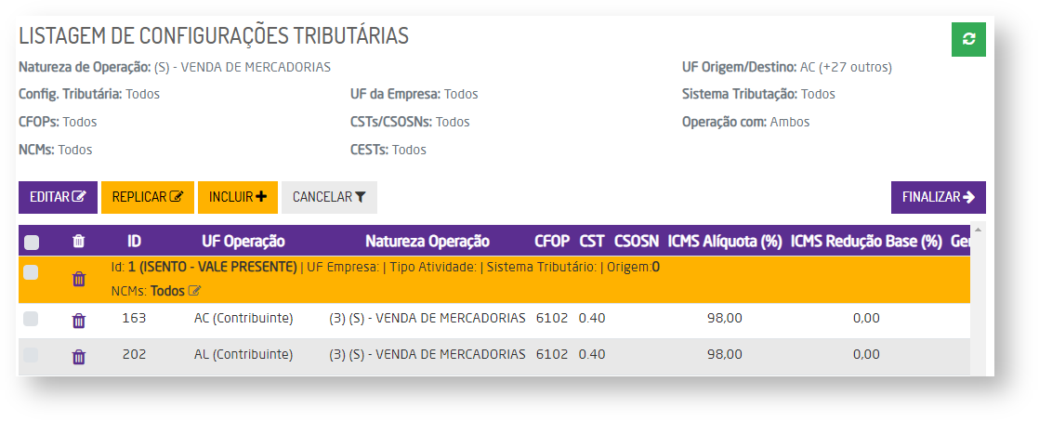1039x421 pixels.
Task: Sort by the ID column header
Action: 135,242
